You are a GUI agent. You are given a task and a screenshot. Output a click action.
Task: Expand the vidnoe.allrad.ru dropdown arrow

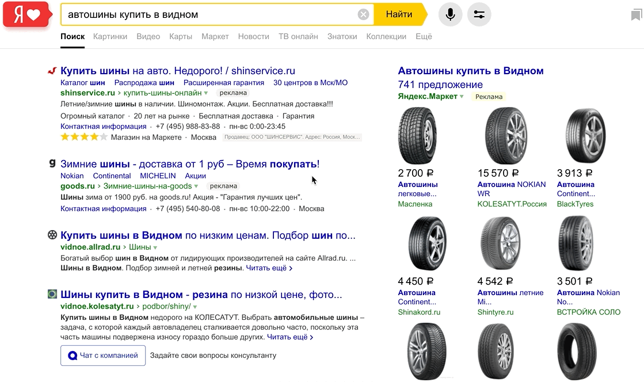[x=155, y=248]
